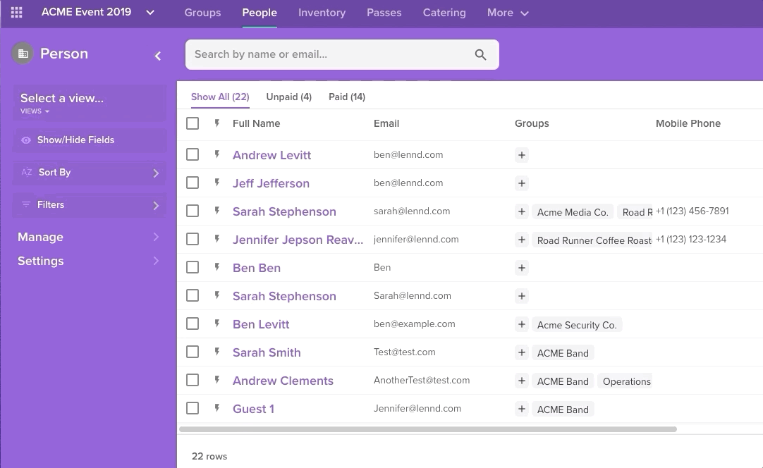Open the More menu in the top navigation

[507, 13]
